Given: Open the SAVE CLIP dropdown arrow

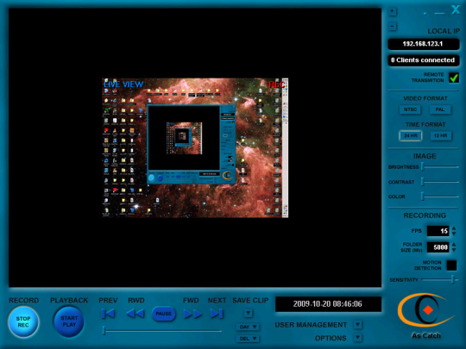Looking at the screenshot, I should [249, 313].
